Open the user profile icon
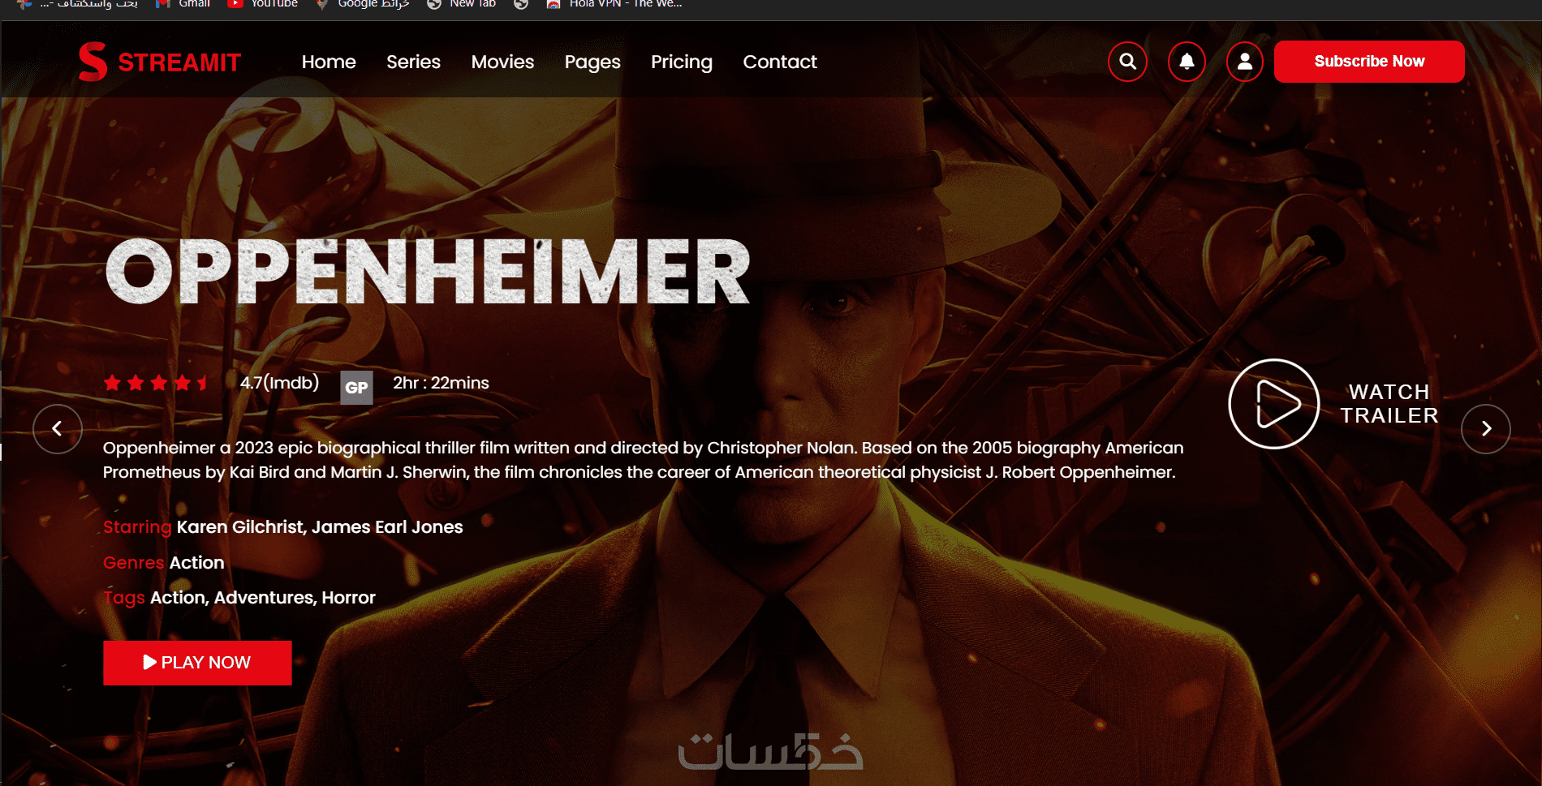Image resolution: width=1542 pixels, height=786 pixels. point(1245,62)
